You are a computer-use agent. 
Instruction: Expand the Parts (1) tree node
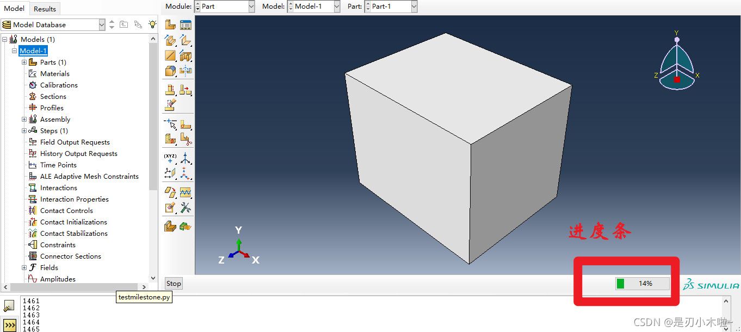[24, 62]
